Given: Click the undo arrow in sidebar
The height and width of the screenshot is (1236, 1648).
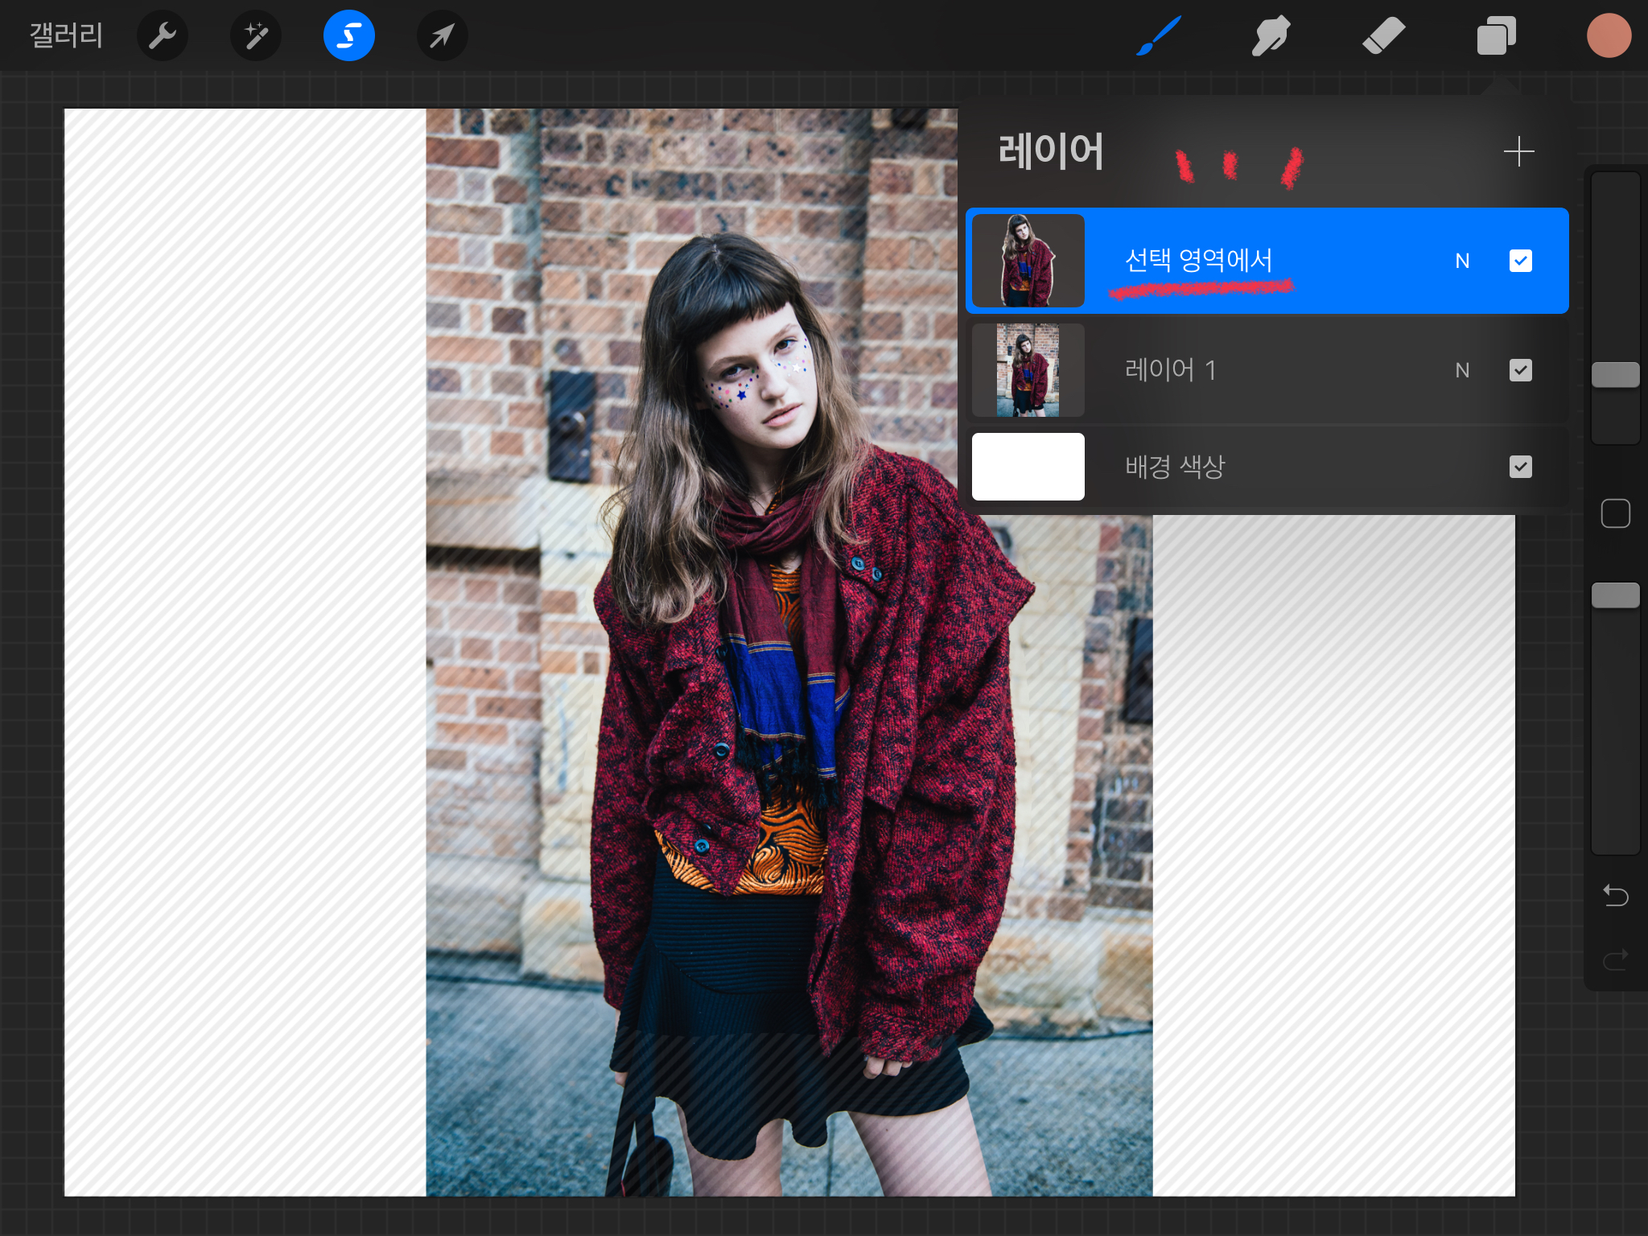Looking at the screenshot, I should (x=1615, y=895).
